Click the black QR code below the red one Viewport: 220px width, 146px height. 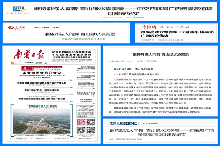coord(81,130)
